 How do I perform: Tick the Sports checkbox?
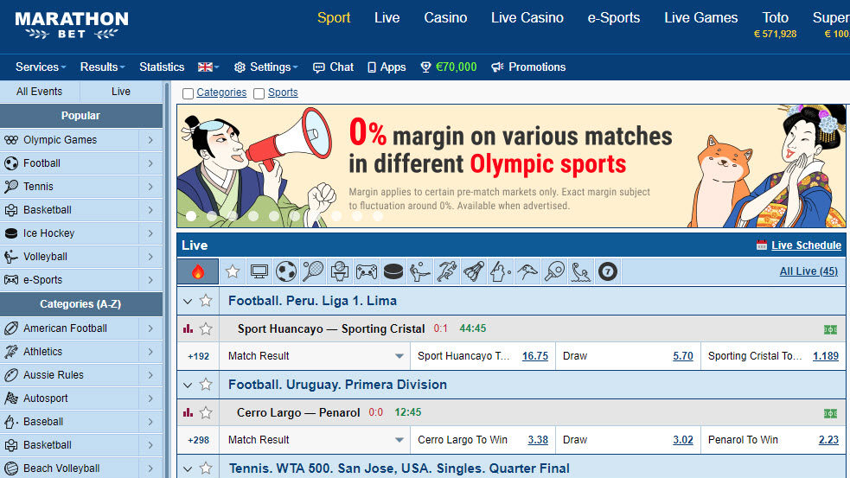pos(259,93)
